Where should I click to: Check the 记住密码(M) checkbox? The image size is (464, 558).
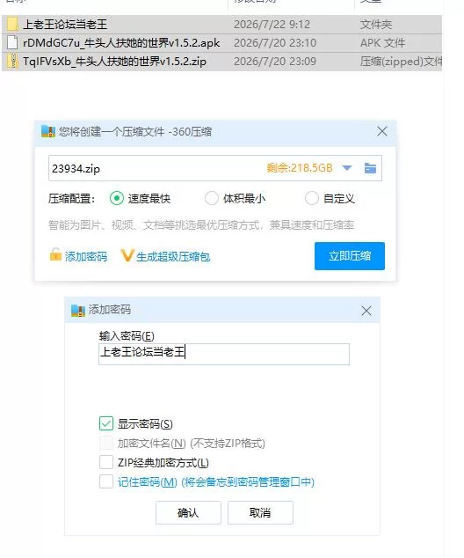click(x=106, y=481)
